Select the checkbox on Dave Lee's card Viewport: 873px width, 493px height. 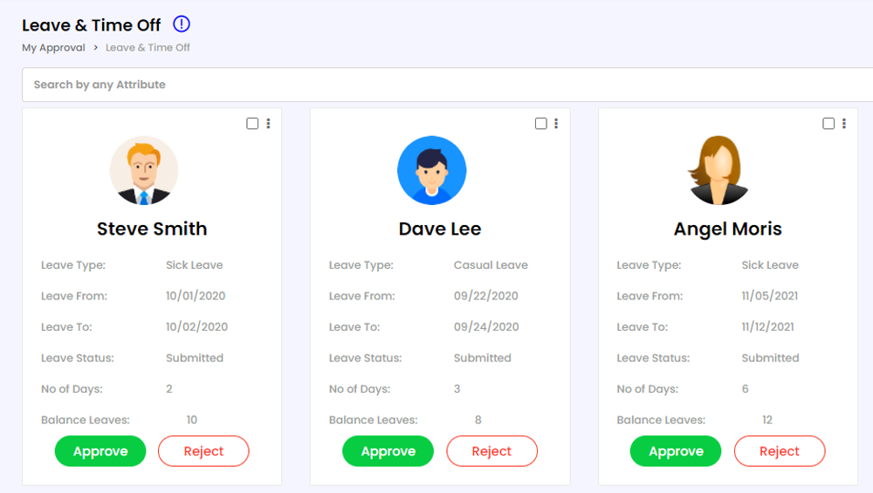[540, 124]
